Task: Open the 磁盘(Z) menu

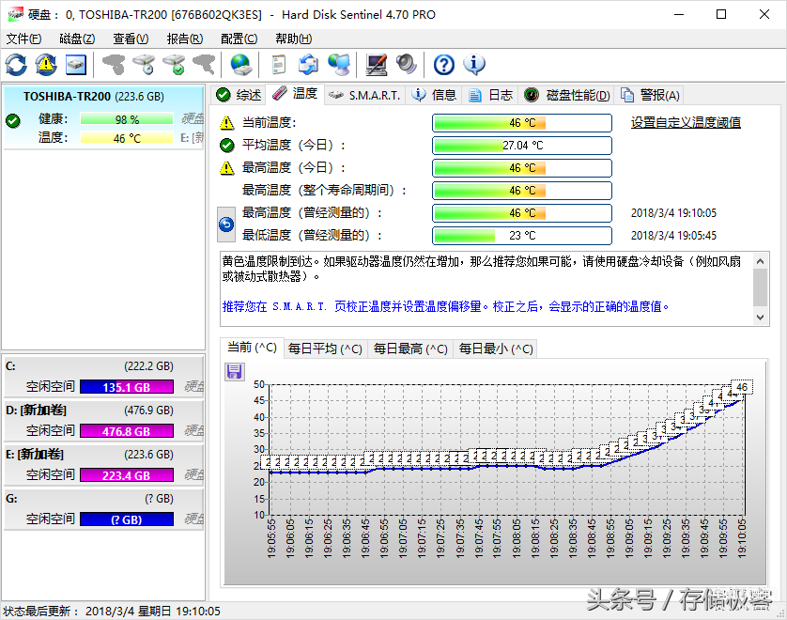Action: [x=77, y=39]
